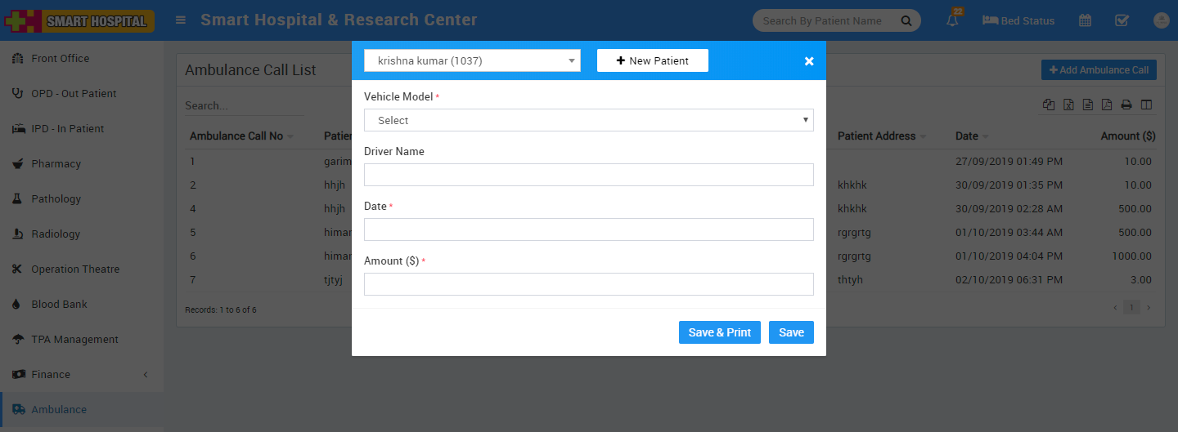Open the calendar icon in header
This screenshot has height=432, width=1178.
tap(1085, 21)
